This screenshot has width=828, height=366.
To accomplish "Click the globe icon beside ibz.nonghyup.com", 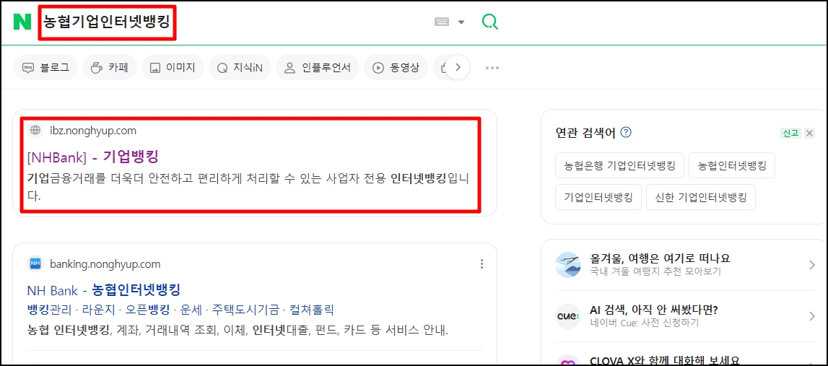I will click(x=36, y=131).
